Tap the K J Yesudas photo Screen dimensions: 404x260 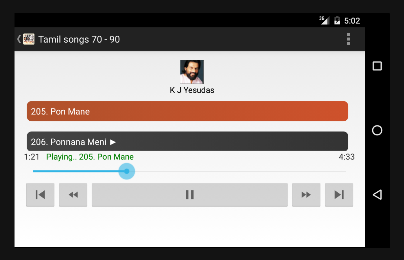click(192, 72)
